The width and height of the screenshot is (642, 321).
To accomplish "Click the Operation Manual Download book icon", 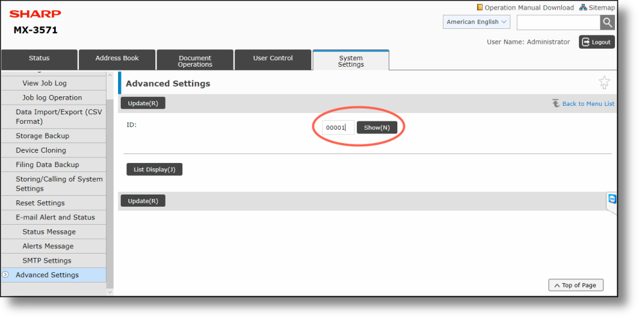I will (x=480, y=7).
